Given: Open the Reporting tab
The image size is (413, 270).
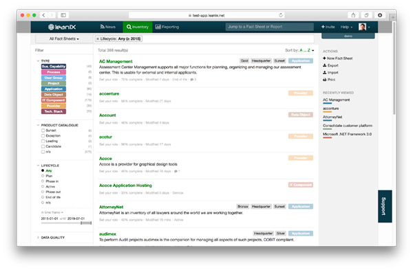Looking at the screenshot, I should 167,27.
